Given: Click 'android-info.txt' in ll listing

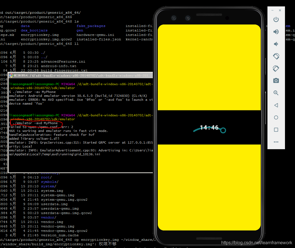Looking at the screenshot, I should (x=59, y=66).
